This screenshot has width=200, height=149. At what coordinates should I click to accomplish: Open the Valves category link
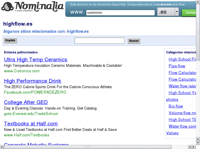(172, 133)
